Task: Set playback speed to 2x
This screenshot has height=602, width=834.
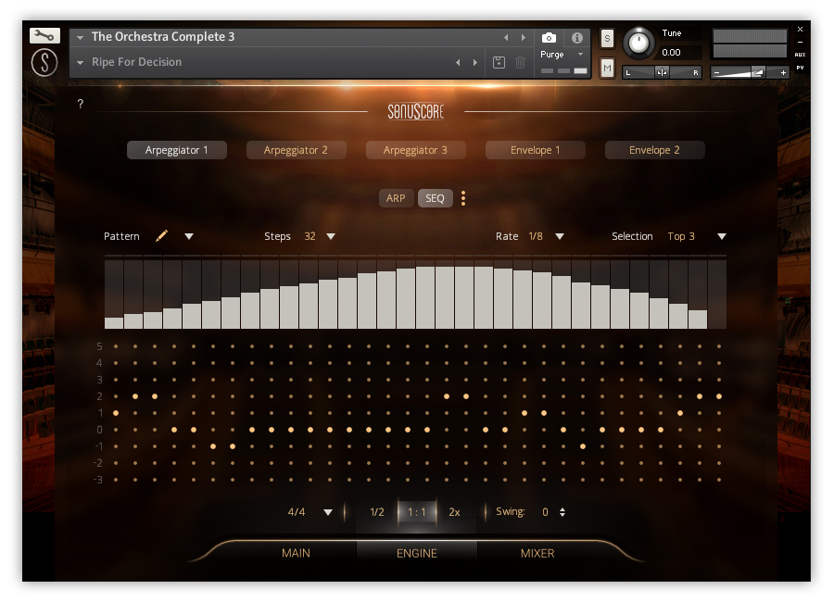Action: [x=454, y=512]
